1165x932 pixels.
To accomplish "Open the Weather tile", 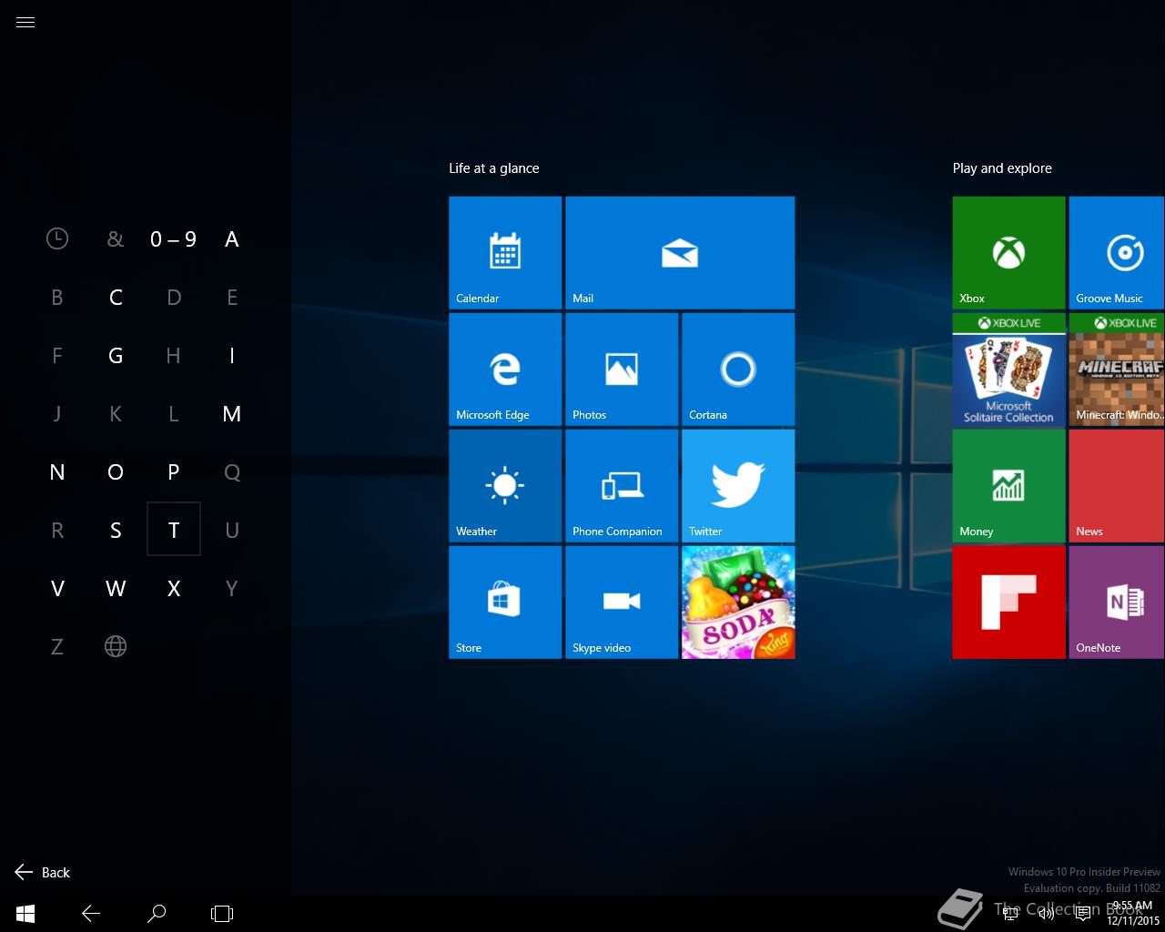I will (505, 486).
